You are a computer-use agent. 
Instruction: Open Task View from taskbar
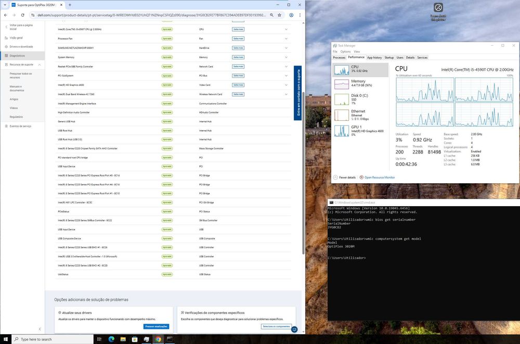[99, 339]
